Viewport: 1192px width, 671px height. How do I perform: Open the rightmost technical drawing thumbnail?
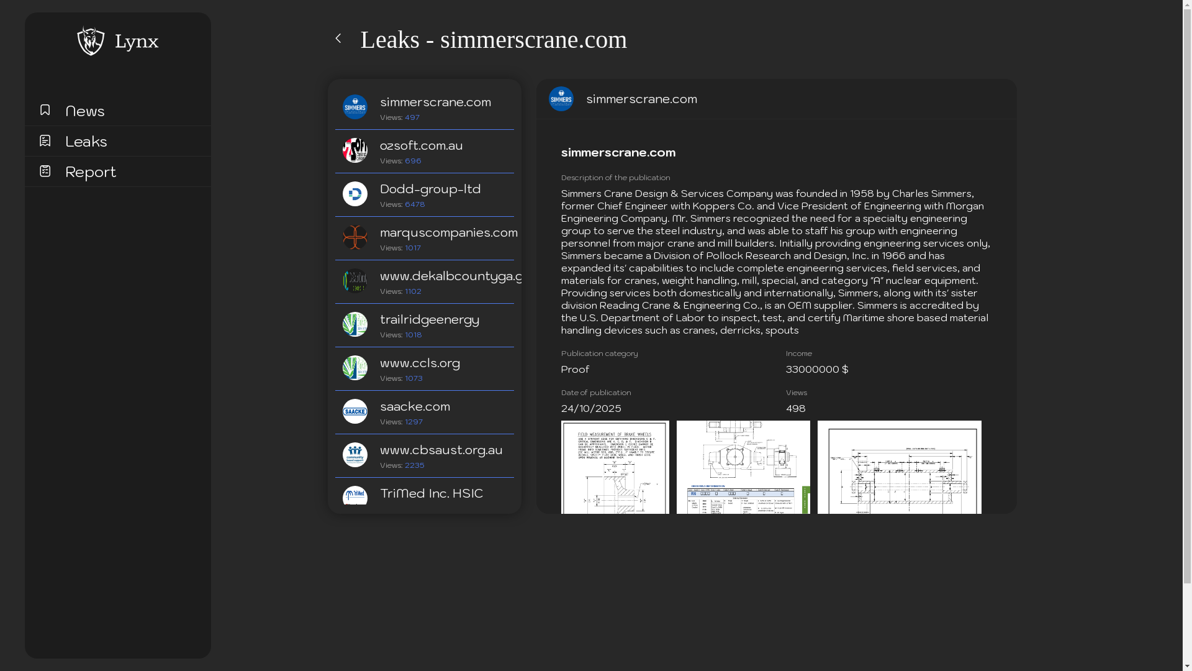899,467
